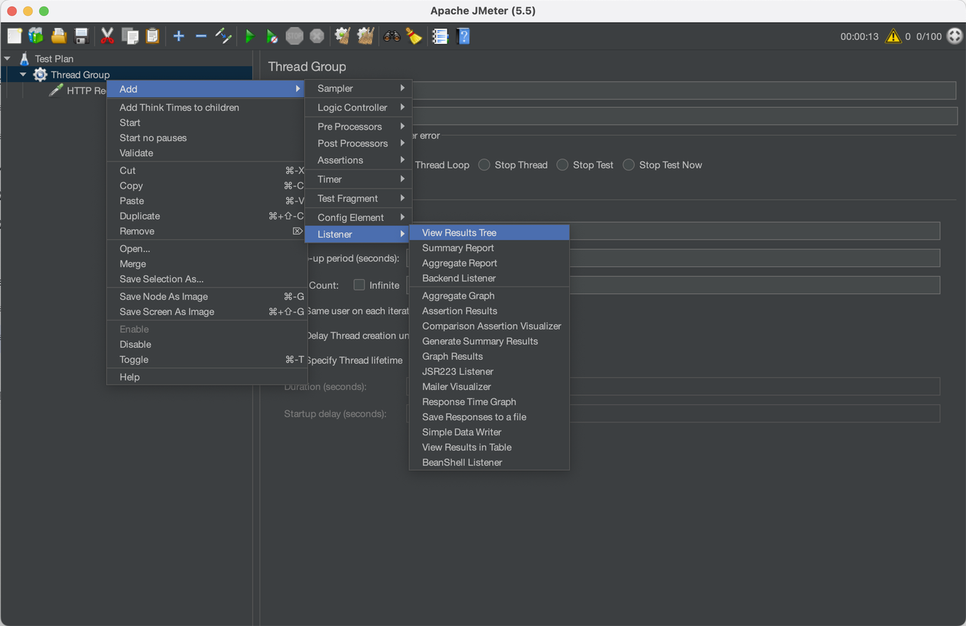Click the Help question mark icon
966x626 pixels.
463,35
